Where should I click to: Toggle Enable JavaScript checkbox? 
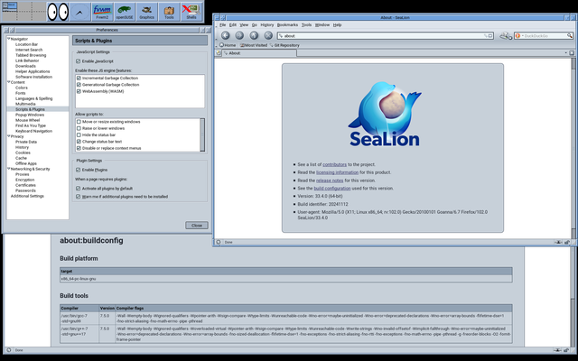click(79, 61)
